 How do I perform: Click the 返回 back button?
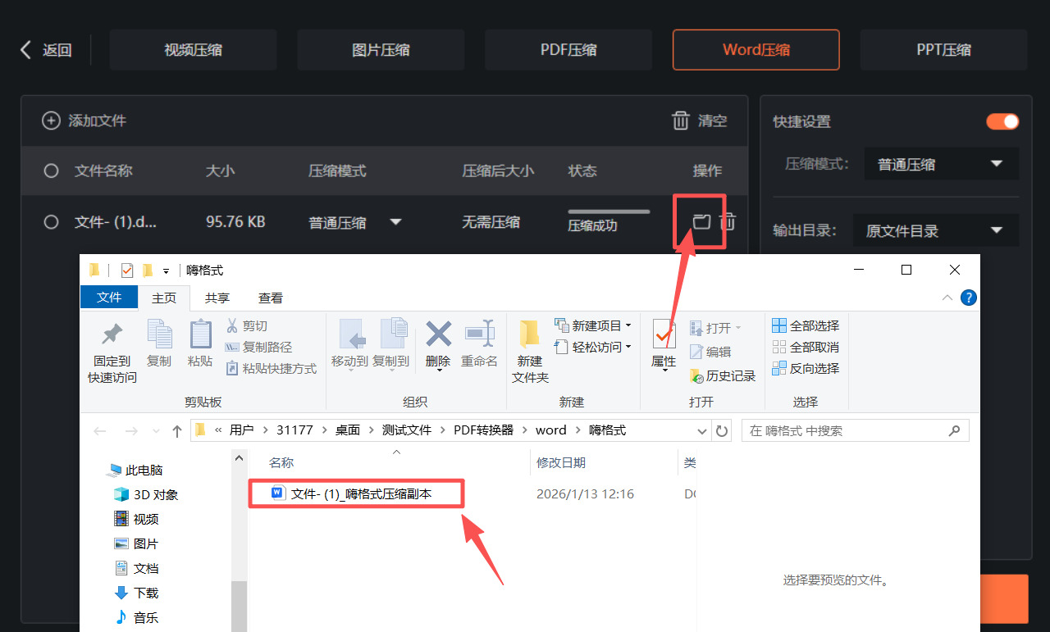[47, 49]
